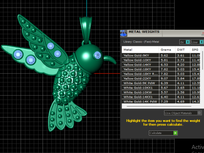Click the 5.62 grams value
Viewport: 204px width, 153px height.
164,55
